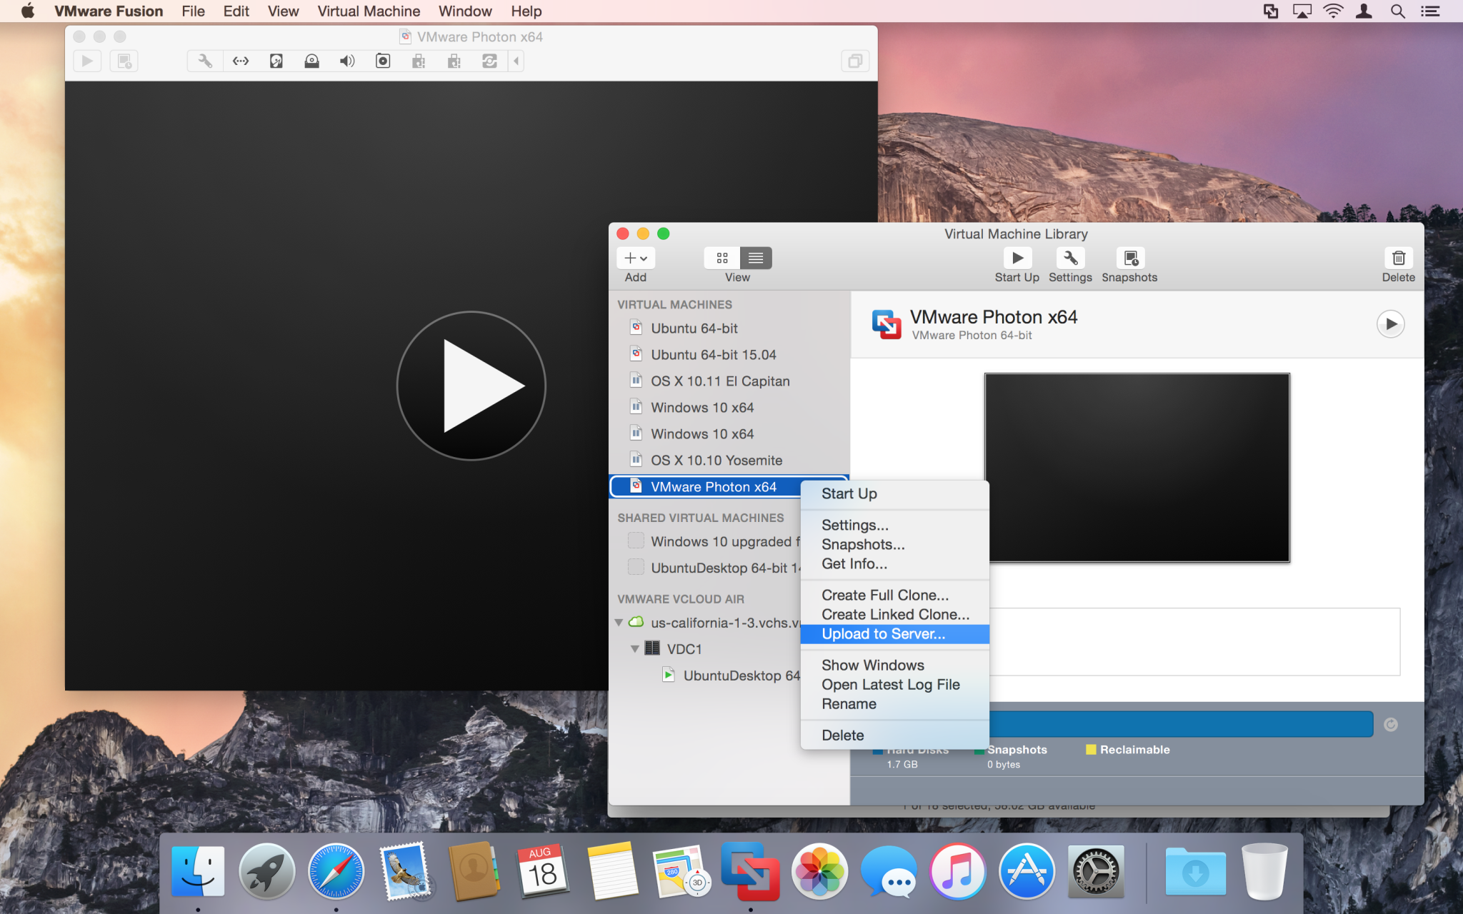Image resolution: width=1463 pixels, height=914 pixels.
Task: Choose Upload to Server from context menu
Action: (883, 634)
